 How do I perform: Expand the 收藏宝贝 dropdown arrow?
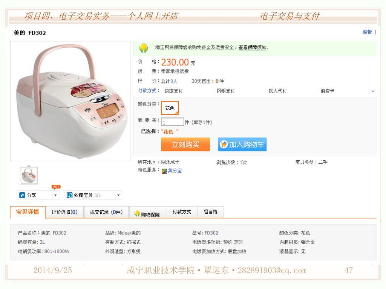pyautogui.click(x=118, y=195)
